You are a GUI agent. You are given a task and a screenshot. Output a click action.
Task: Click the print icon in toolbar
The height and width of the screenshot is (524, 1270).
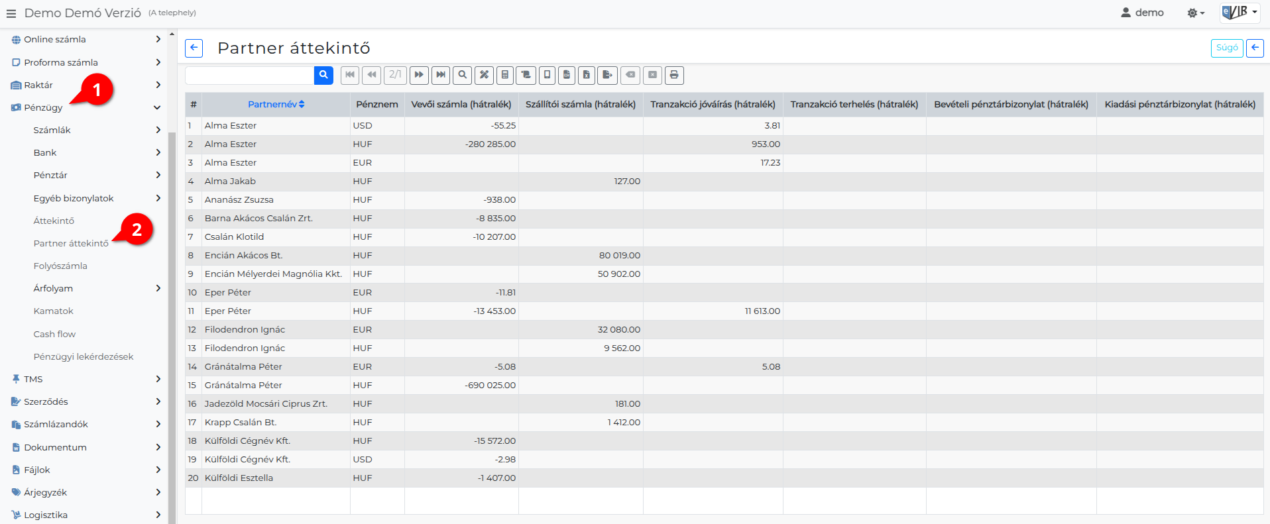point(674,75)
